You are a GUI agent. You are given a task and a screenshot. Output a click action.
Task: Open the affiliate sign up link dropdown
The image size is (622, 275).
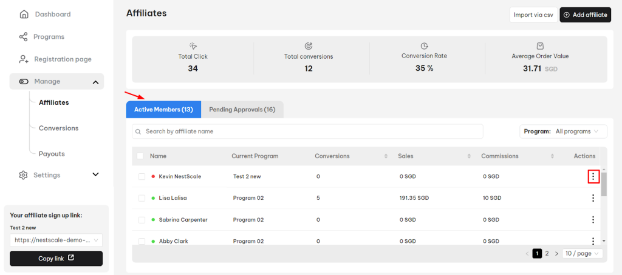[56, 240]
